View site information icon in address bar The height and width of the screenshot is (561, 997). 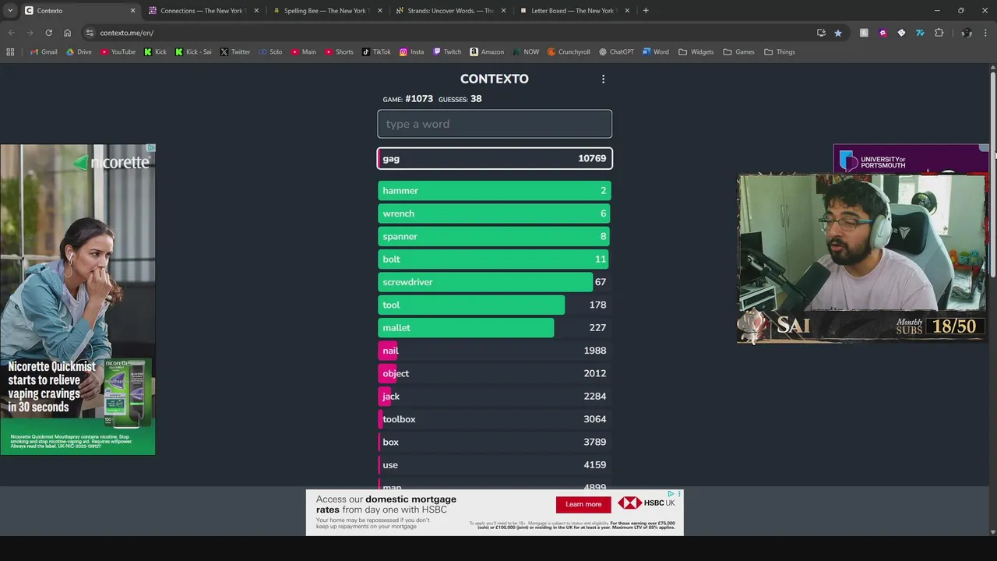coord(90,33)
